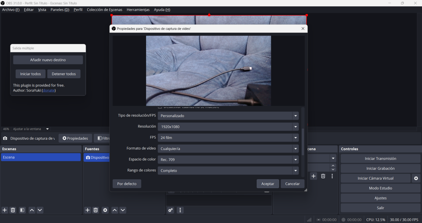Add a new source in Fuentes panel
Viewport: 422px width, 223px height.
tap(88, 210)
